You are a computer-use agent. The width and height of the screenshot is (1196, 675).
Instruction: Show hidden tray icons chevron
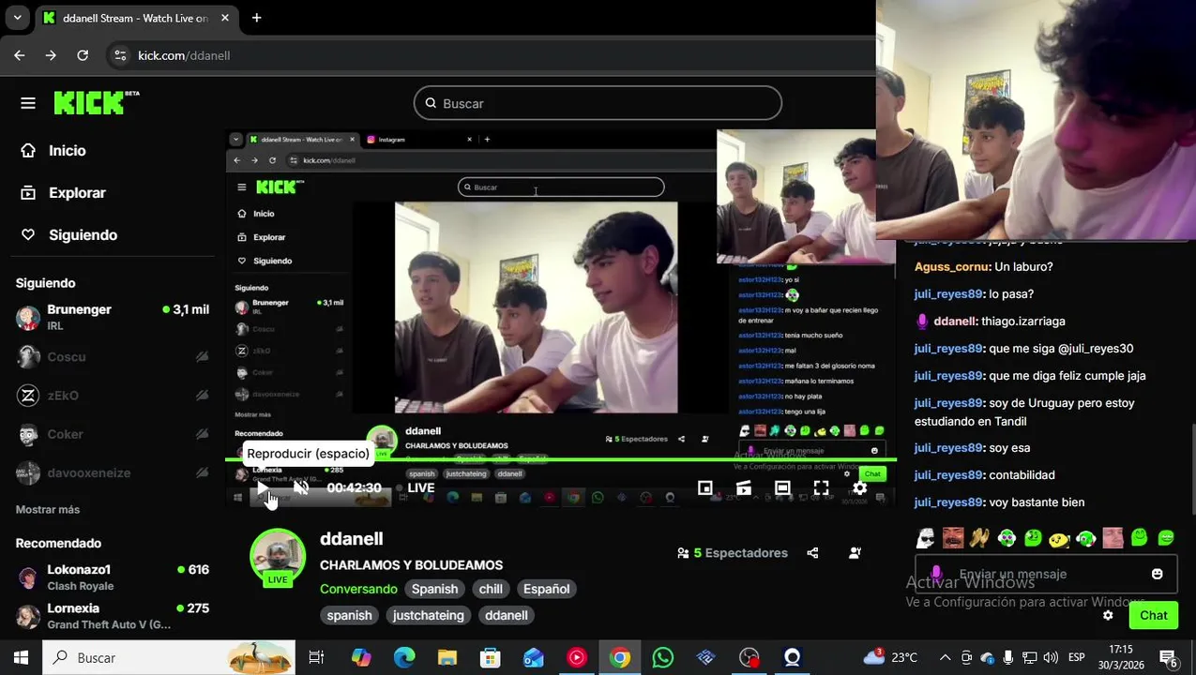pyautogui.click(x=946, y=658)
